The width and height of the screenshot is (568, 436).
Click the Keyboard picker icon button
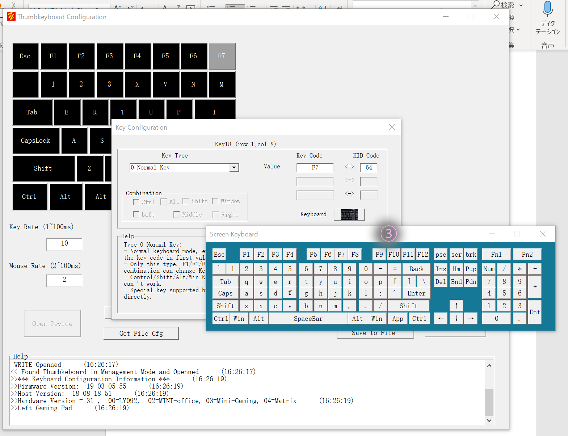click(x=349, y=214)
